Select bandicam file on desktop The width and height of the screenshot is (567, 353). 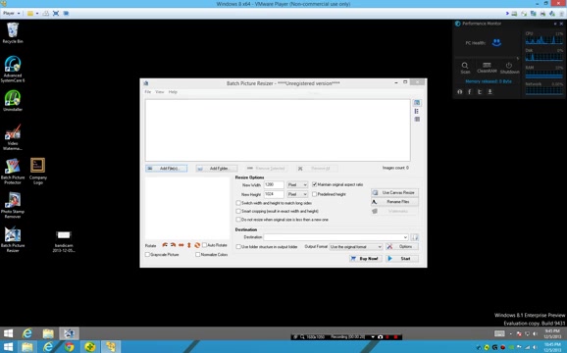(64, 241)
